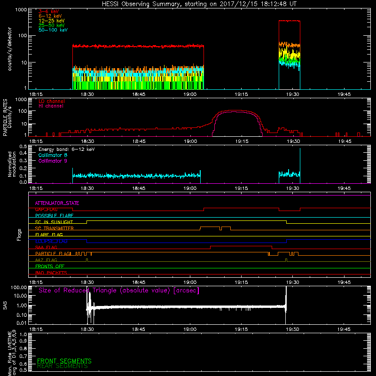This screenshot has height=376, width=376.
Task: Select the "100.00" tick label on SAS axis
Action: pyautogui.click(x=19, y=288)
